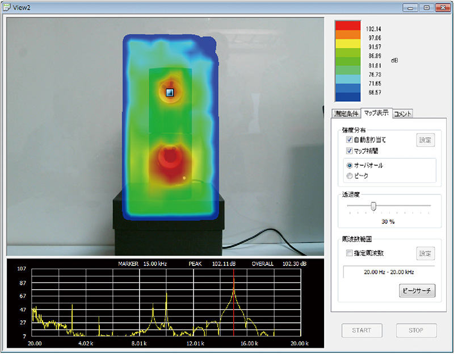
Task: Select the オーバオール radio button
Action: click(350, 165)
